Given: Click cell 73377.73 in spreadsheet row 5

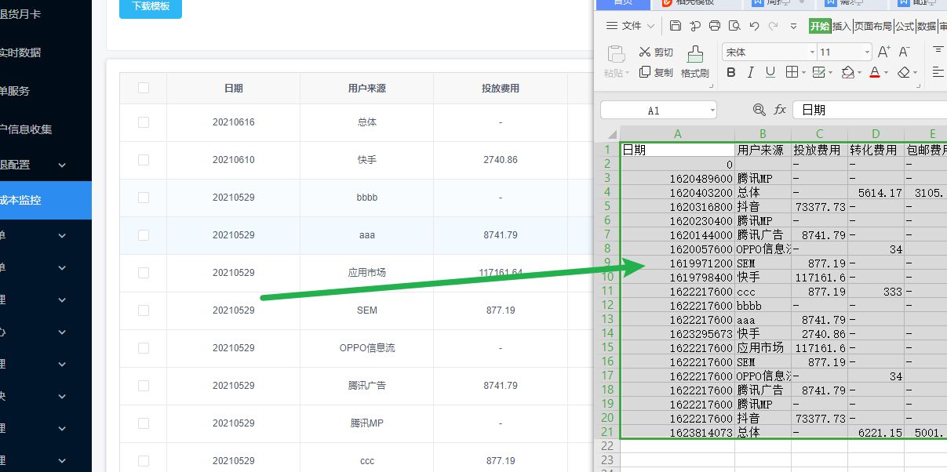Looking at the screenshot, I should [x=819, y=206].
